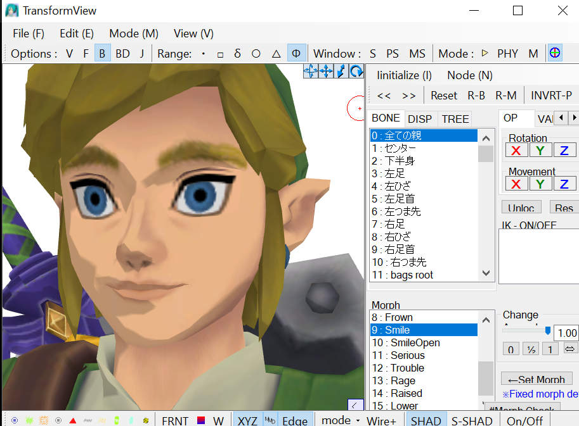Screen dimensions: 579x426
Task: Toggle the BD option
Action: tap(122, 54)
